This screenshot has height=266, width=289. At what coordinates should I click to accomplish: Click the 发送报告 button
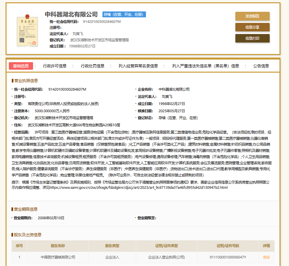(x=252, y=16)
